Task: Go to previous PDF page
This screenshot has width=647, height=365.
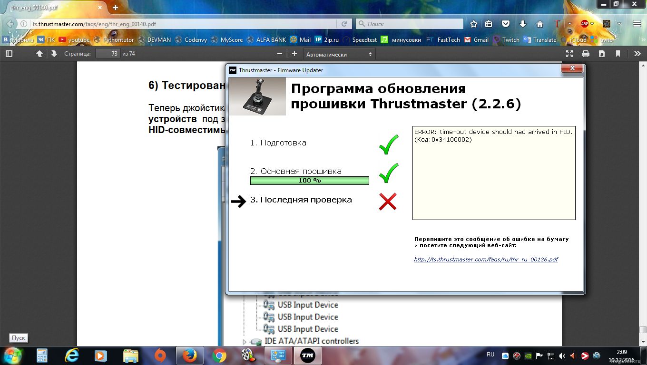Action: click(40, 54)
